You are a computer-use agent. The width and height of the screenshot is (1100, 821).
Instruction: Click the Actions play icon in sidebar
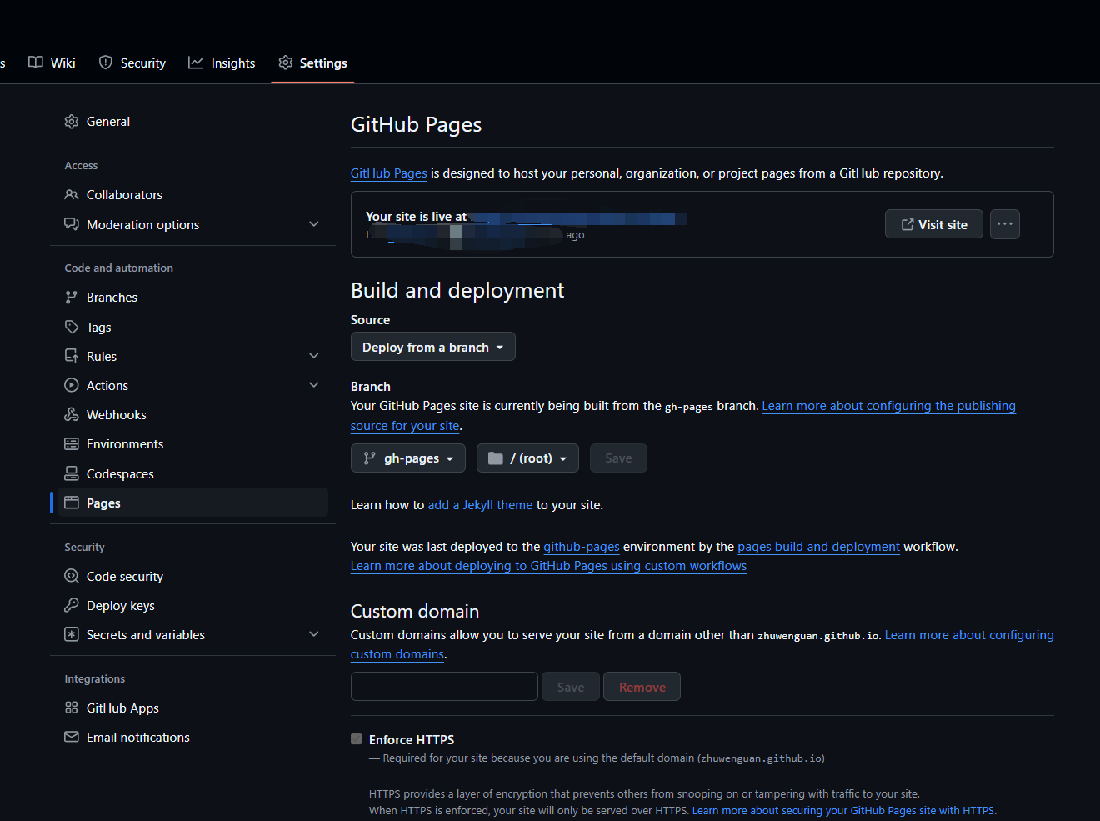(x=72, y=385)
